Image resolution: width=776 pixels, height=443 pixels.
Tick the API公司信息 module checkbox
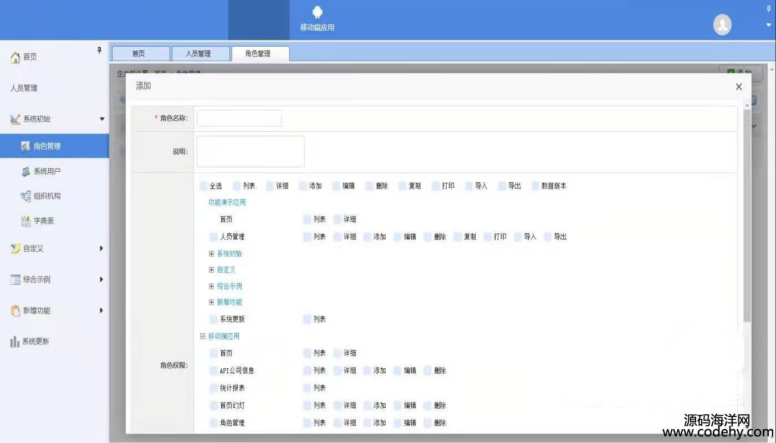(x=214, y=371)
